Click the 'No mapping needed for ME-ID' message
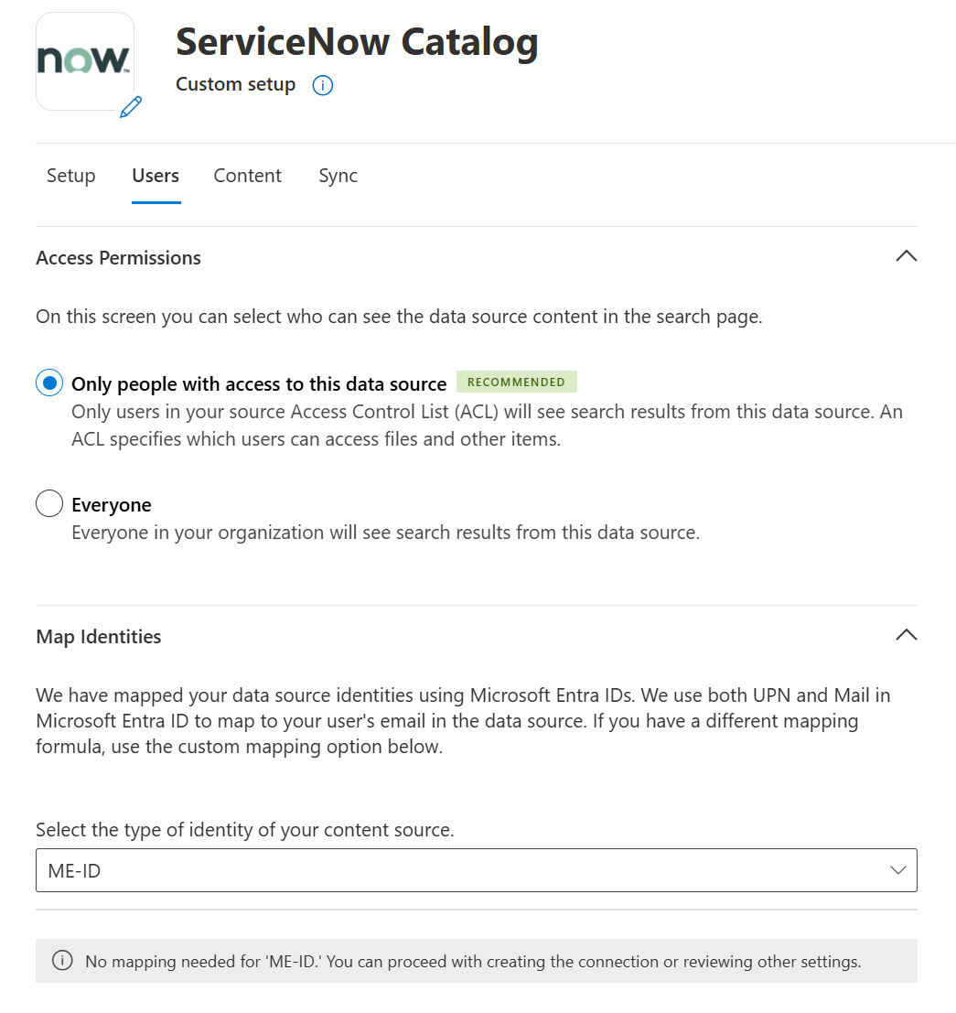956x1013 pixels. (x=473, y=962)
